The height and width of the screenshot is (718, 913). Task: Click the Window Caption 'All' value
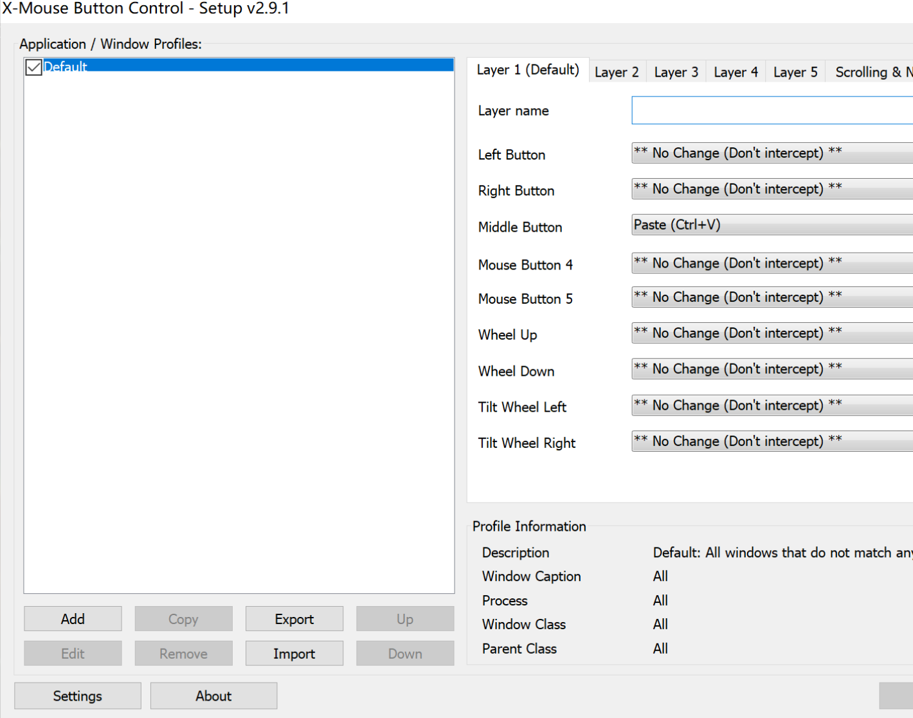click(660, 576)
